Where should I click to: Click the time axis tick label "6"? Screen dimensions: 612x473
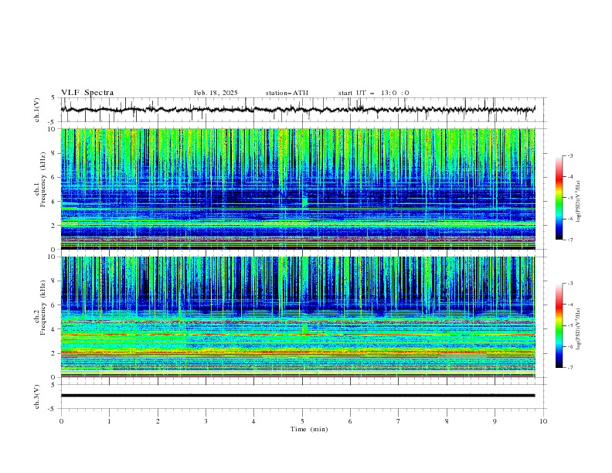click(350, 421)
